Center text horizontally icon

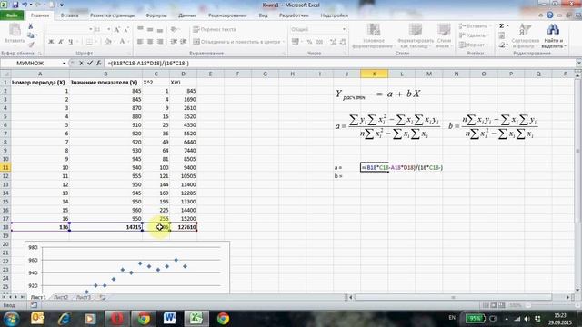[150, 42]
